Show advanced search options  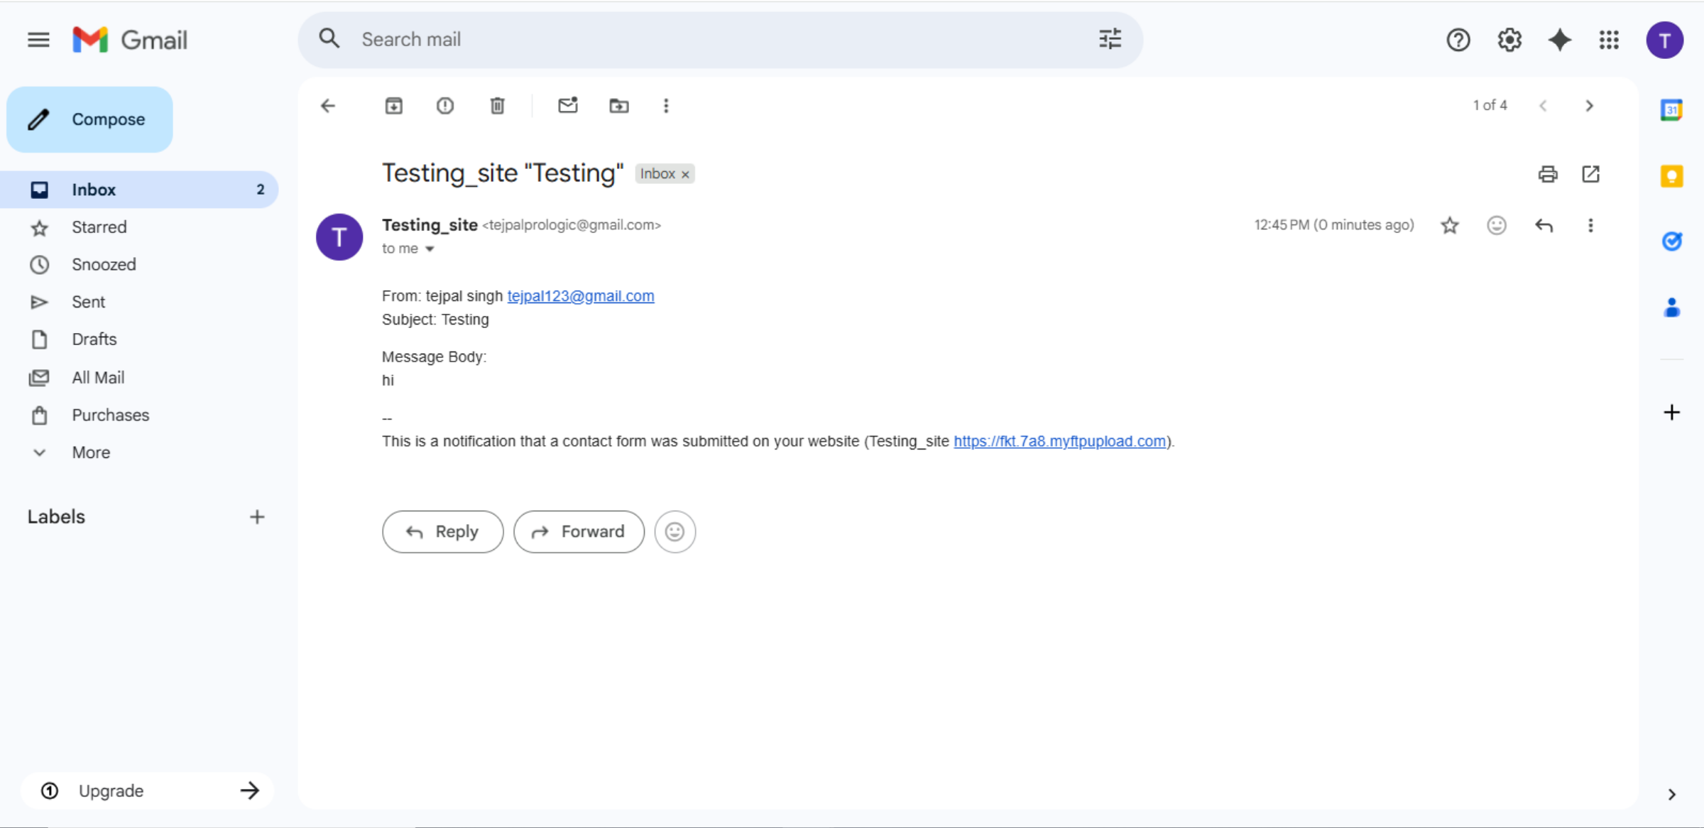click(1109, 39)
